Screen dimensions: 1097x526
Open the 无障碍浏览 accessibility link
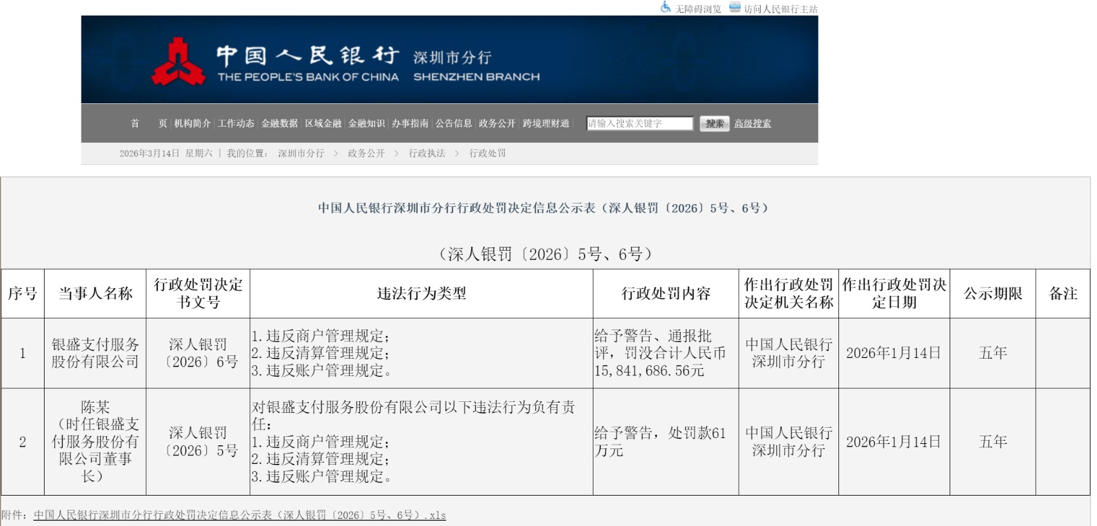[698, 9]
